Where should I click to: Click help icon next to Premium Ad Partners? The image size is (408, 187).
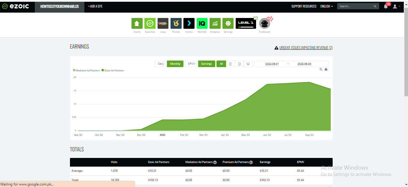coord(251,162)
